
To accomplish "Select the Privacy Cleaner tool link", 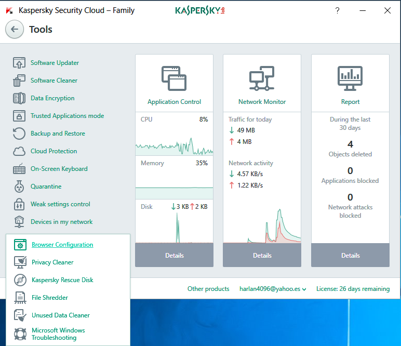I will point(52,262).
